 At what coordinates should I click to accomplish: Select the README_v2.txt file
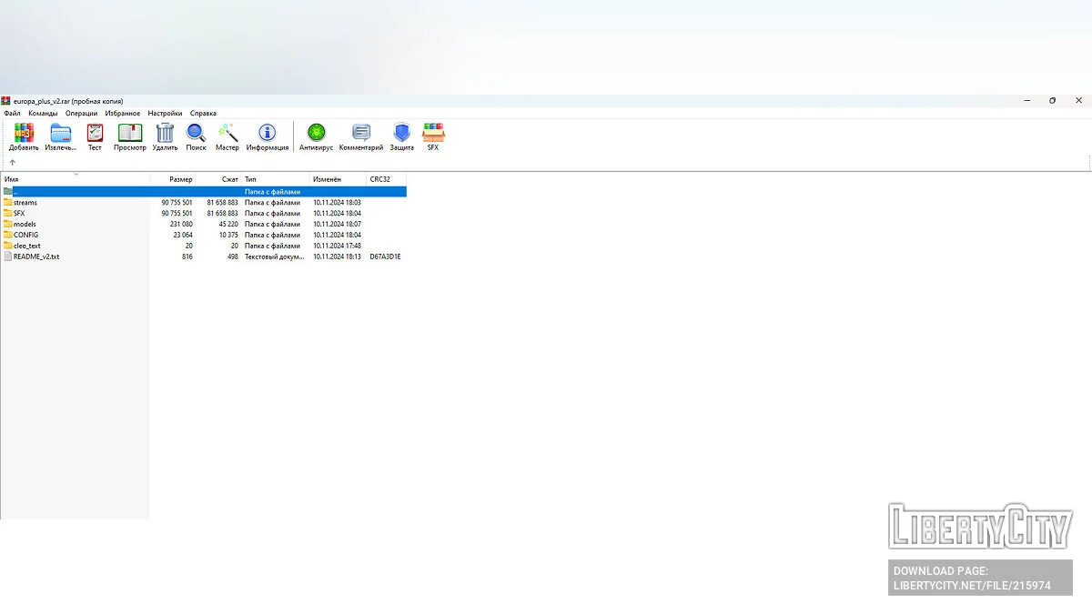(36, 257)
